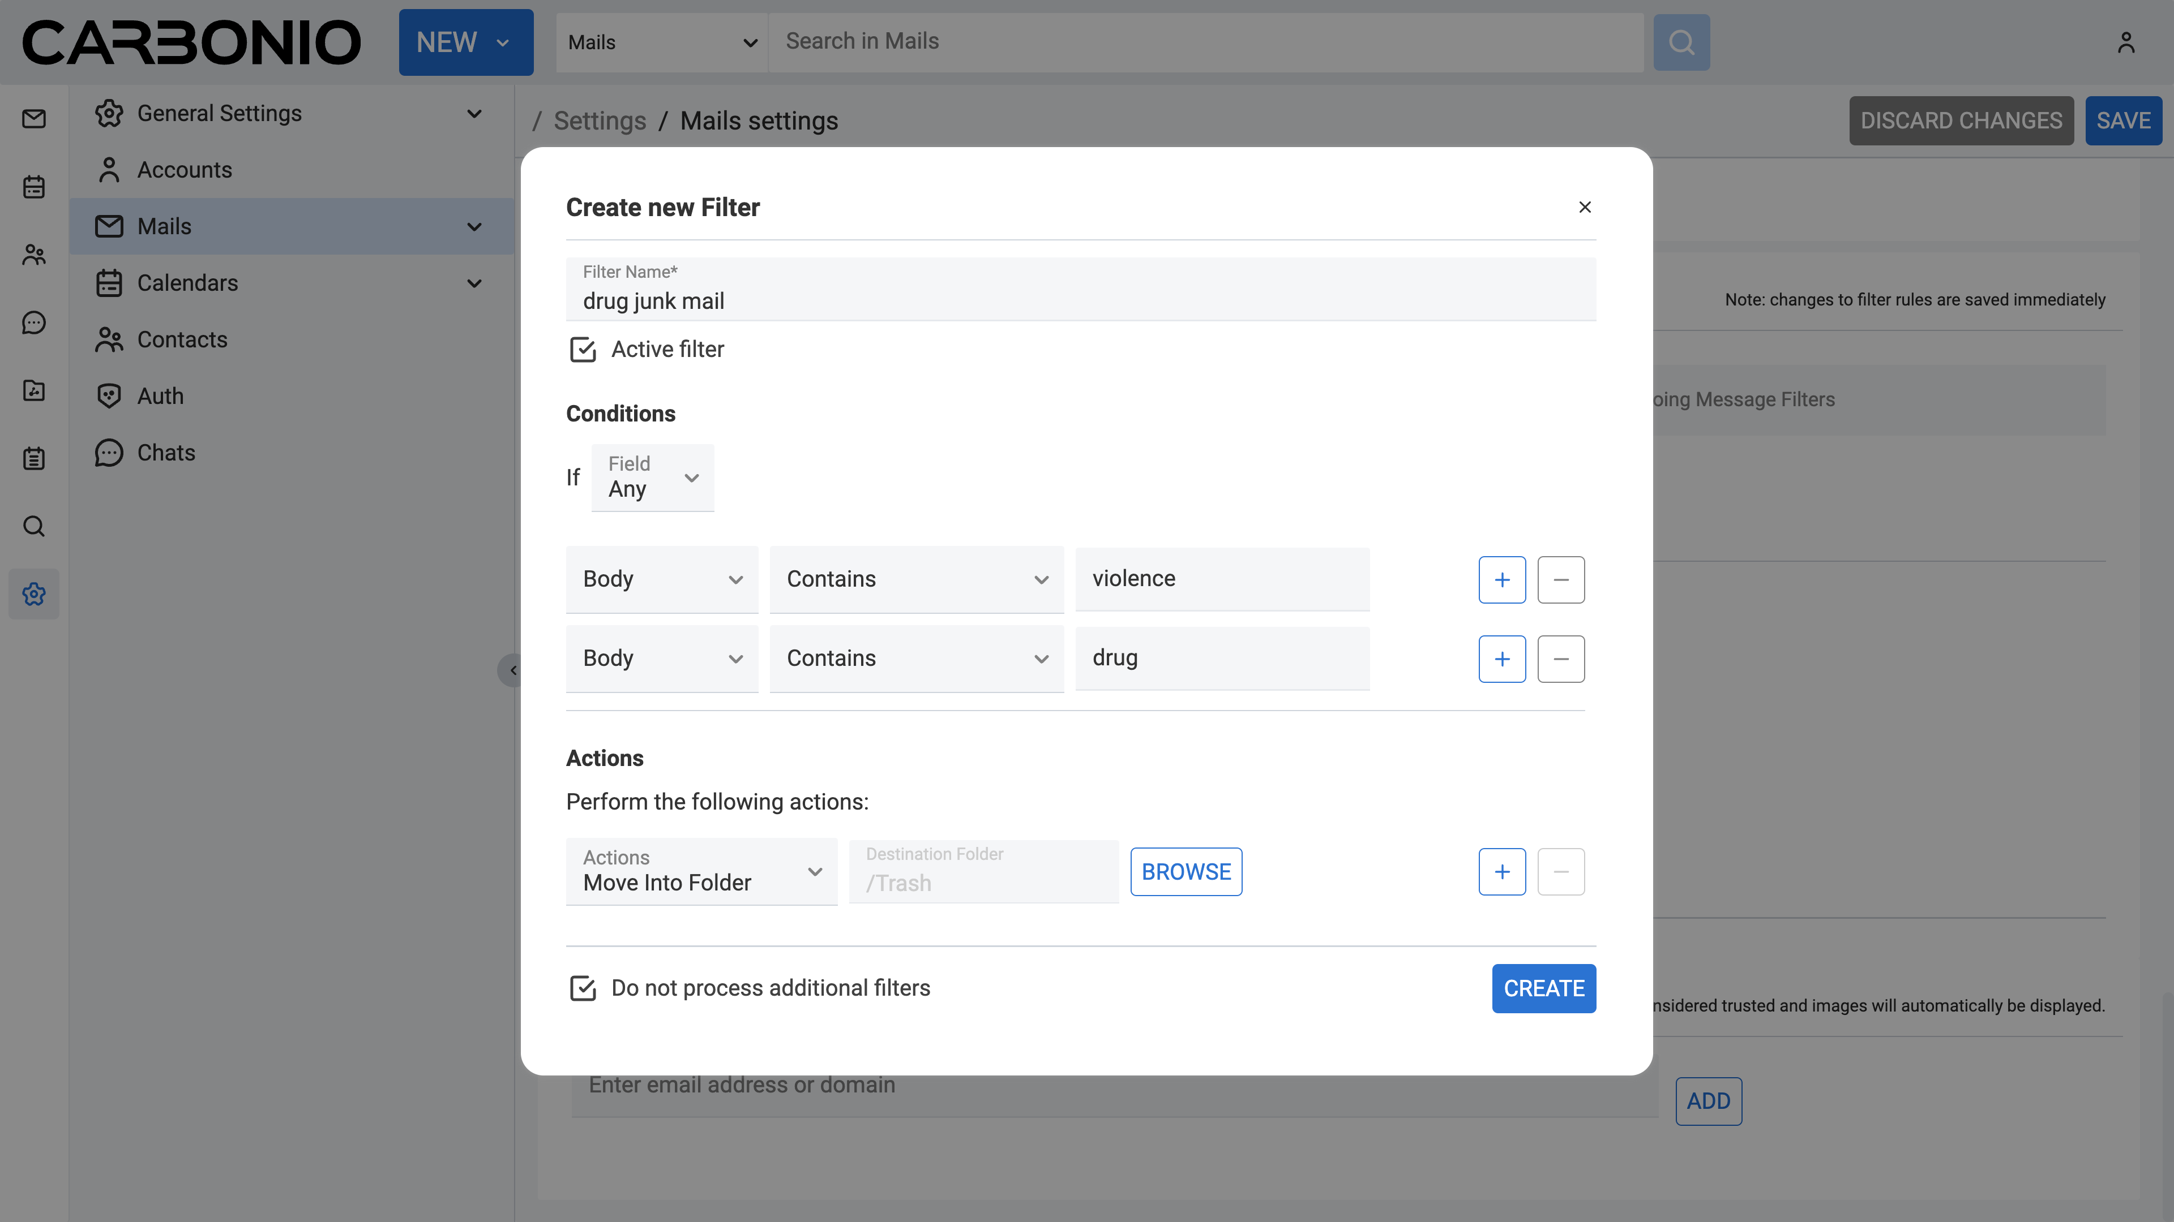Screen dimensions: 2174x1222
Task: Click the Filter Name input field
Action: tap(1080, 300)
